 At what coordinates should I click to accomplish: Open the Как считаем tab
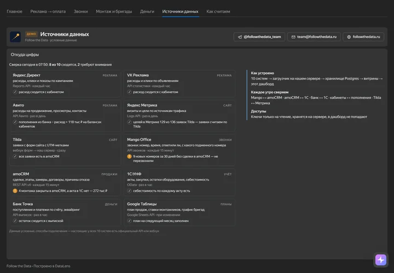(x=218, y=11)
